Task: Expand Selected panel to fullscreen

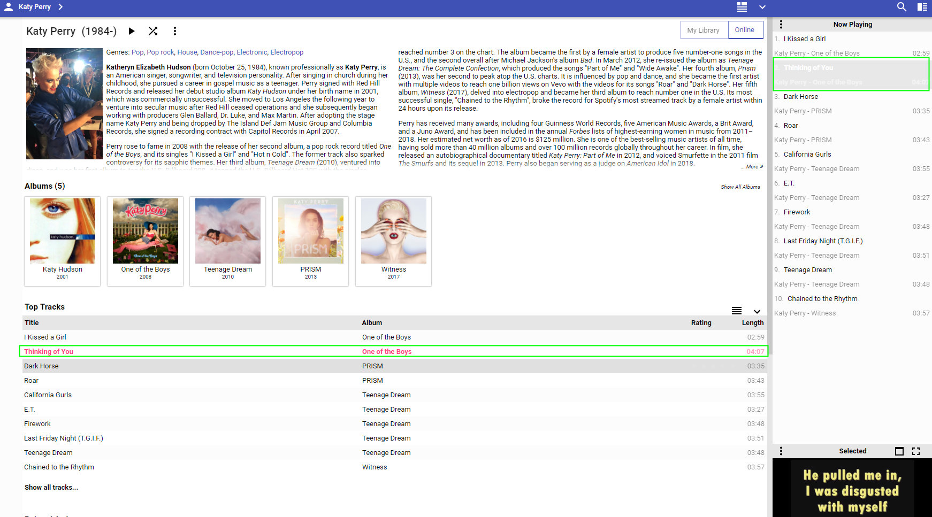Action: click(916, 451)
